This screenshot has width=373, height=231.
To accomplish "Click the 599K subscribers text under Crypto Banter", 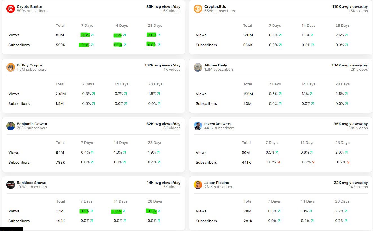I will (x=32, y=11).
